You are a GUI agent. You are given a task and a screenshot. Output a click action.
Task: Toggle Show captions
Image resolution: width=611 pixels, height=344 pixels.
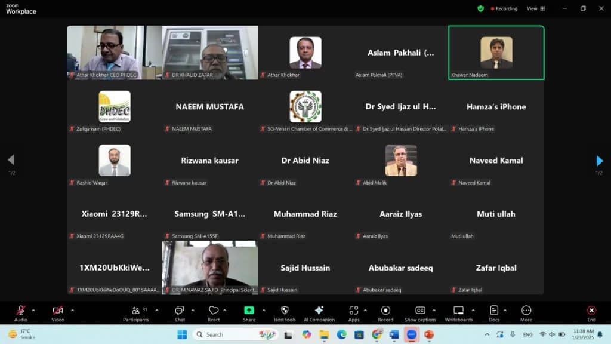[420, 311]
